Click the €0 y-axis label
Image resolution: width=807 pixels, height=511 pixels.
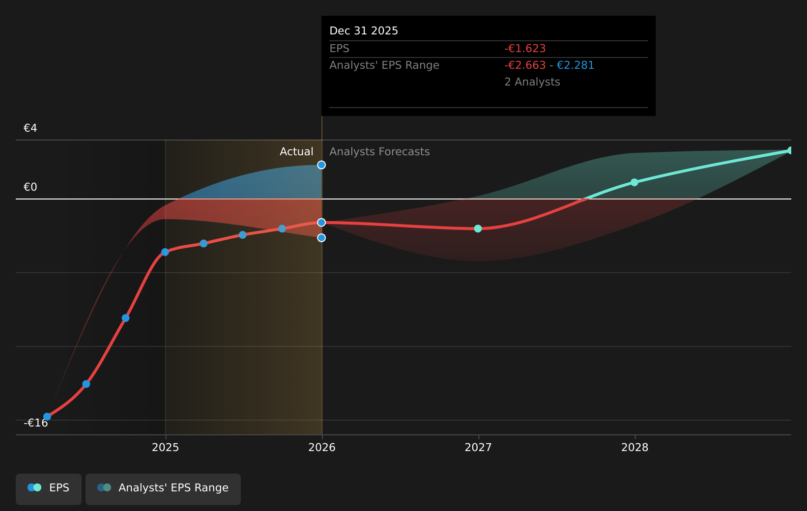coord(30,187)
